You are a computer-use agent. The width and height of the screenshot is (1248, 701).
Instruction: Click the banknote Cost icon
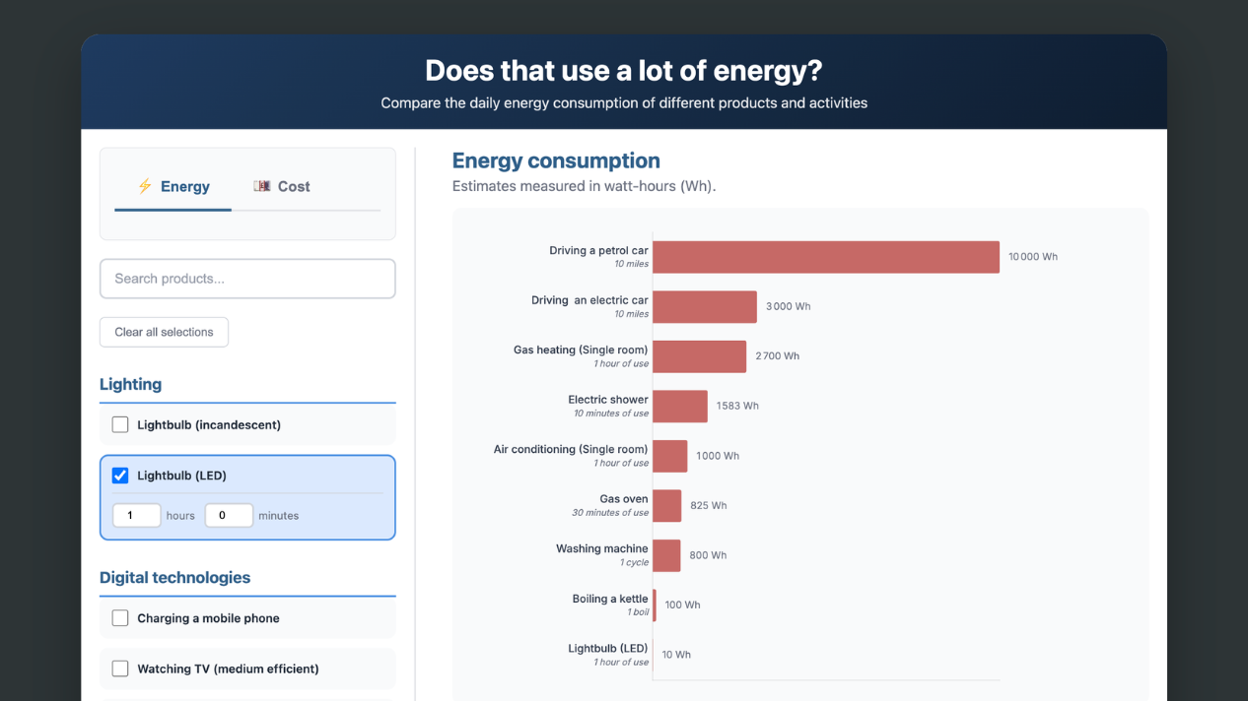tap(261, 186)
